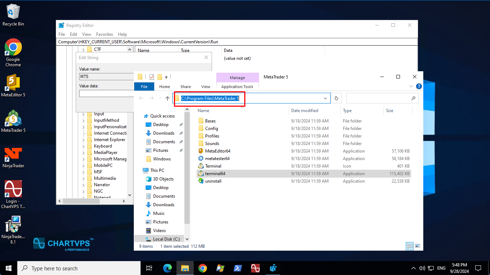490x275 pixels.
Task: Go up one folder level
Action: click(168, 98)
